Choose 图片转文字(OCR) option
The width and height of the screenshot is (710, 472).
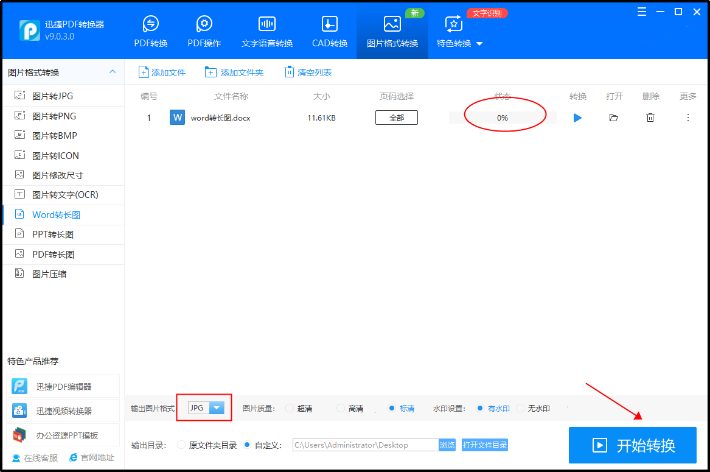pyautogui.click(x=63, y=195)
